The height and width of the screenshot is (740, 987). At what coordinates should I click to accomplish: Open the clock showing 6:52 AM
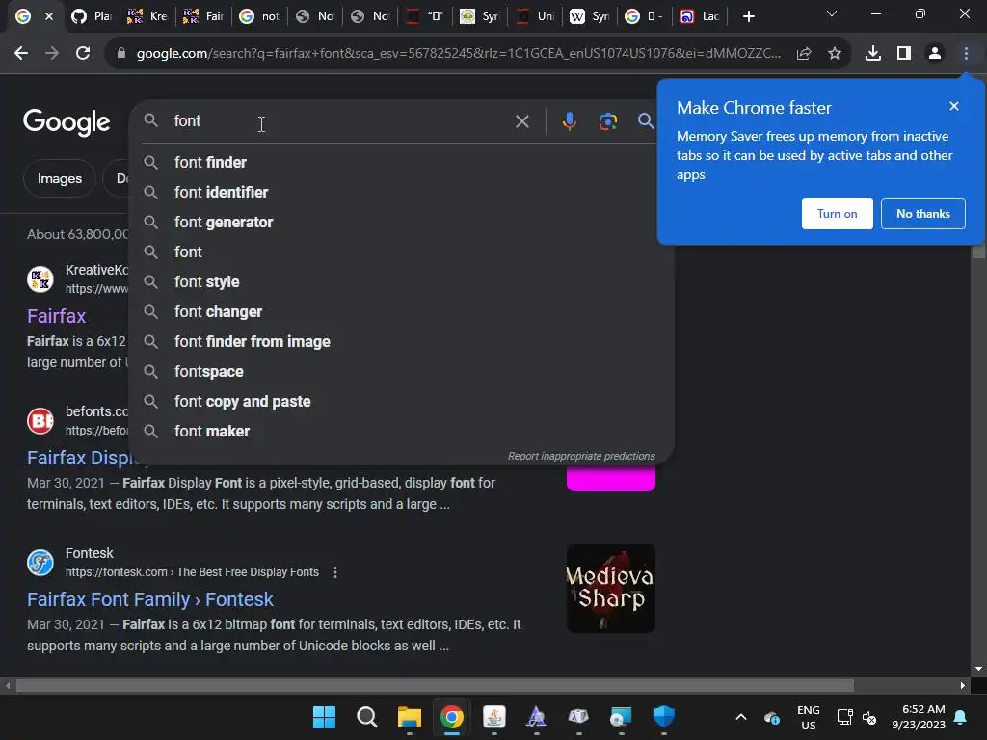pyautogui.click(x=919, y=717)
